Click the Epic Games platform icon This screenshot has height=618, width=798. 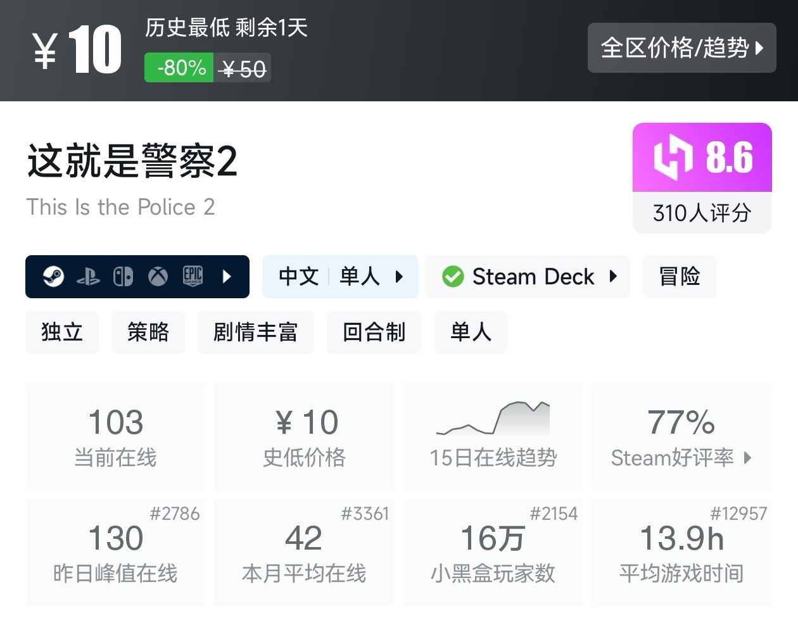(193, 277)
